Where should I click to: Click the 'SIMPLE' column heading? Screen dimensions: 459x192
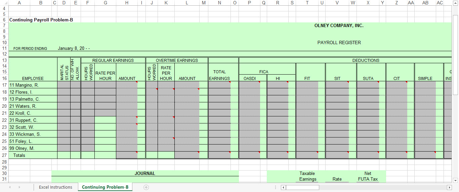425,79
